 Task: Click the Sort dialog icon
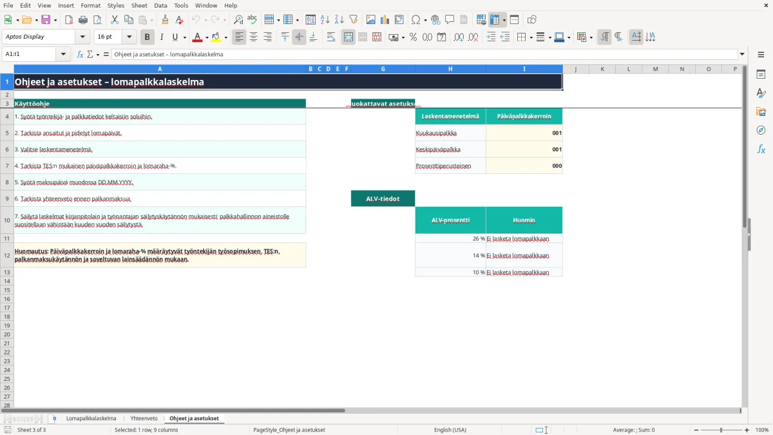pyautogui.click(x=310, y=20)
